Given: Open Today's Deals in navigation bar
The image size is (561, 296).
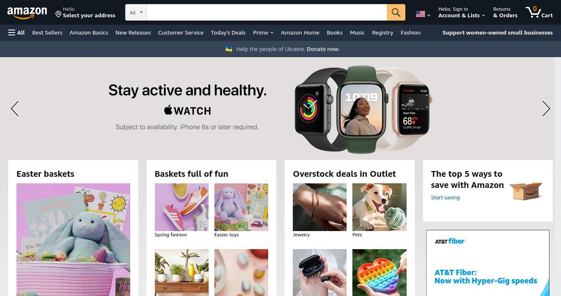Looking at the screenshot, I should 228,32.
